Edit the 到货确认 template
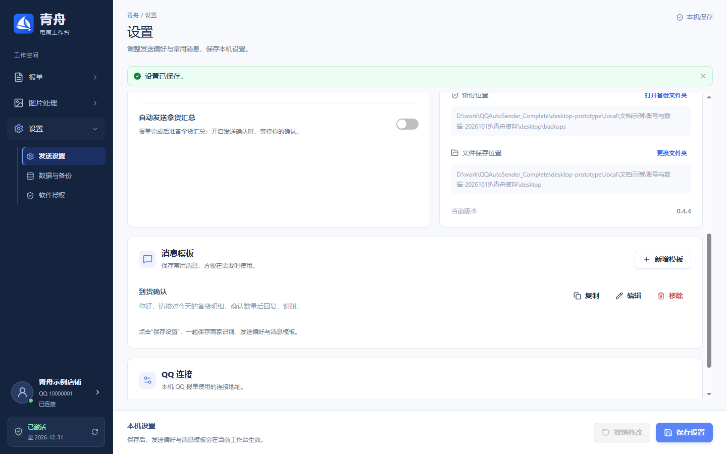Viewport: 727px width, 454px height. [x=629, y=296]
